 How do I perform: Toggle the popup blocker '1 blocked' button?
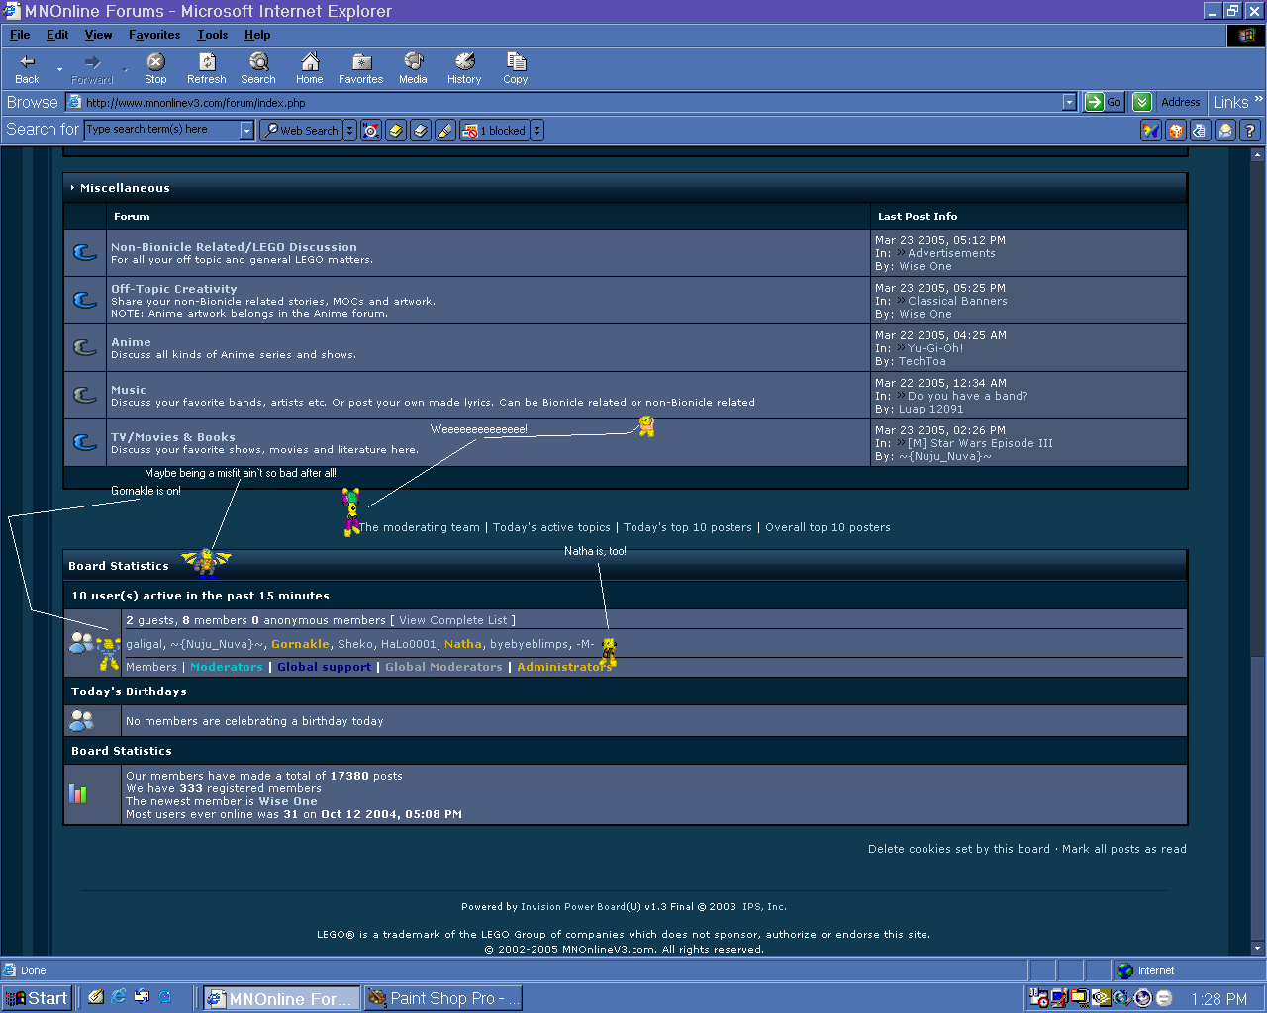pos(494,131)
